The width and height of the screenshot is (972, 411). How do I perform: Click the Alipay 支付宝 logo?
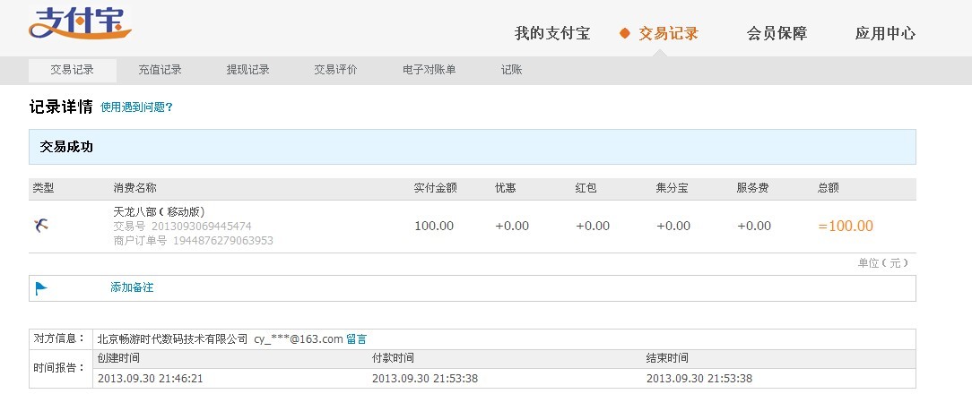[x=80, y=23]
